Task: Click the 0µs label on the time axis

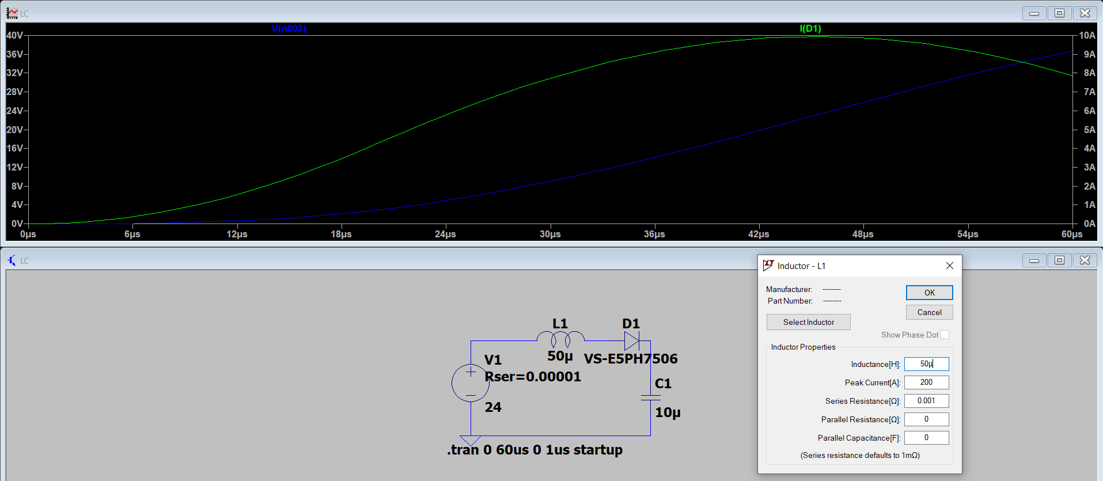Action: click(28, 234)
